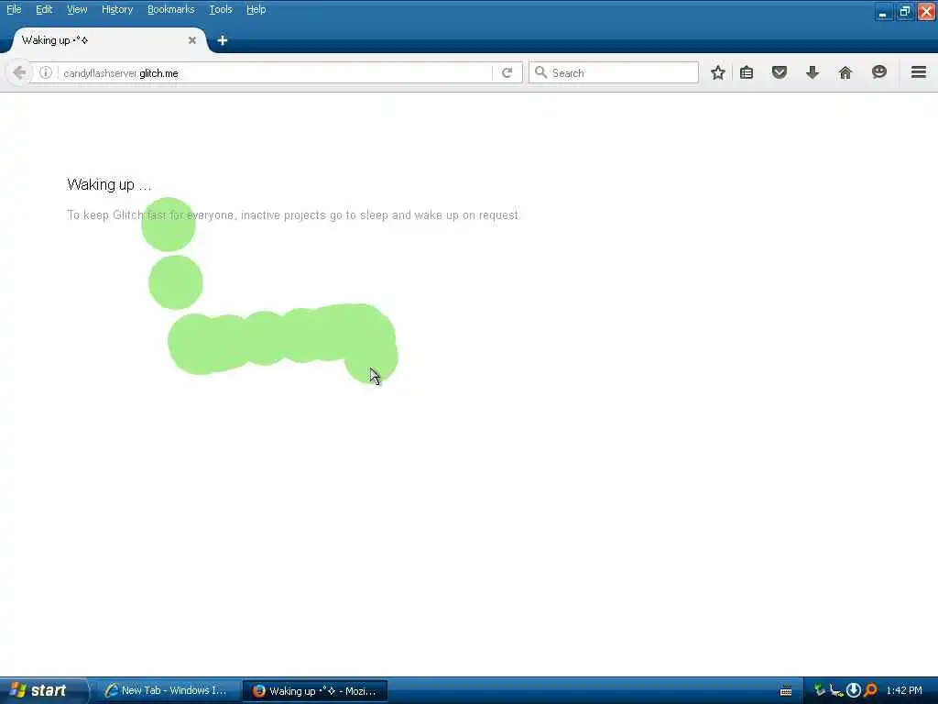Click the blue download tray icon

tap(854, 690)
